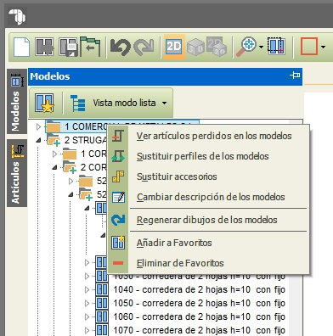Pin the Modelos panel
Screen dimensions: 333x336
(295, 76)
